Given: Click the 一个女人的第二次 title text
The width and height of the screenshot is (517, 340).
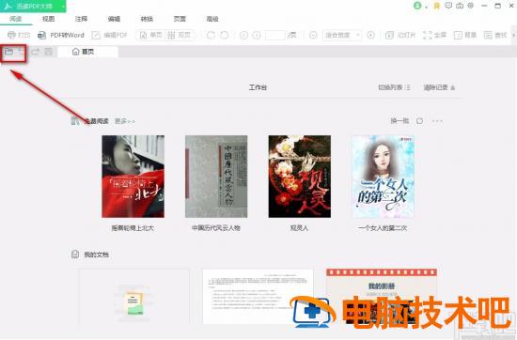Looking at the screenshot, I should 383,228.
